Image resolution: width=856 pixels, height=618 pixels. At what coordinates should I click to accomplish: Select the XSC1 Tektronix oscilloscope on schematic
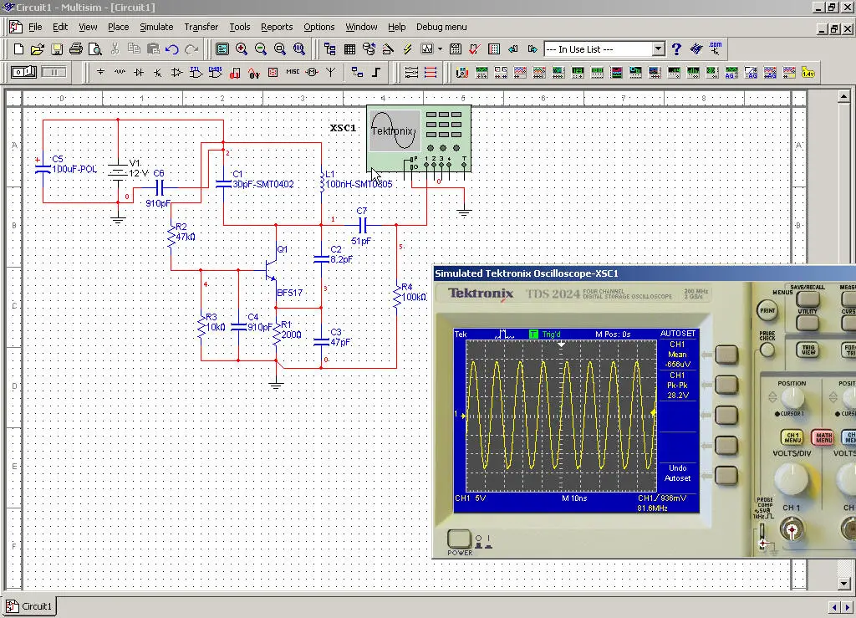click(x=419, y=139)
